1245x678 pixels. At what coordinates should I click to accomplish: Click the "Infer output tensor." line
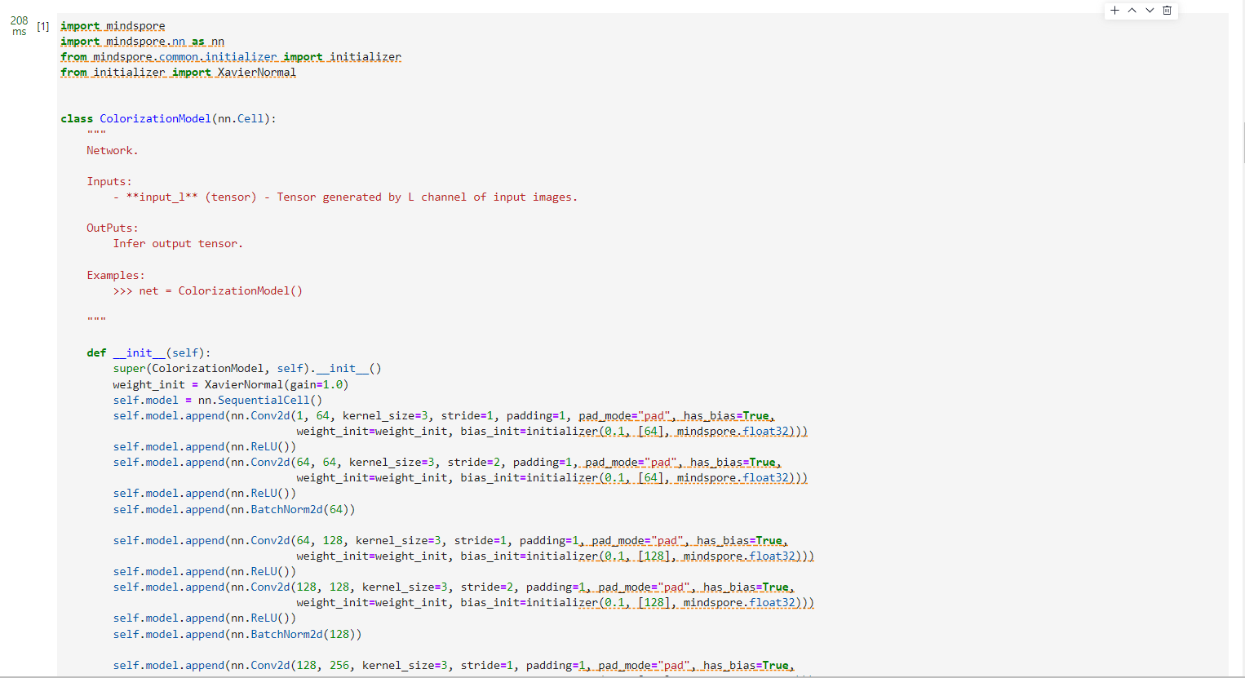click(x=178, y=244)
